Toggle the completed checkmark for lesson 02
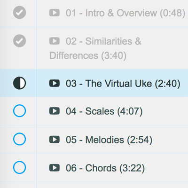The image size is (188, 188). pos(19,41)
